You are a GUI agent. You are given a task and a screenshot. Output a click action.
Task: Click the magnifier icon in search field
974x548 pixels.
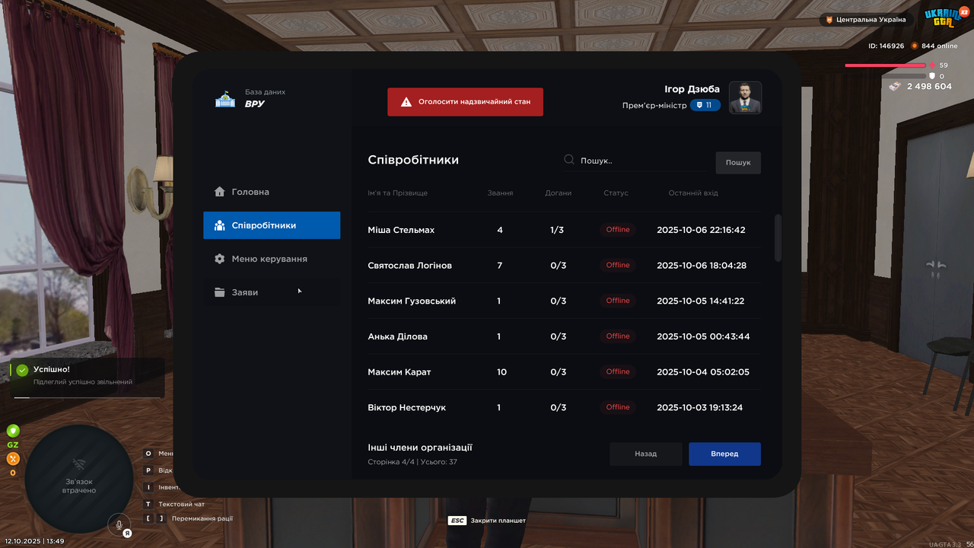tap(569, 160)
